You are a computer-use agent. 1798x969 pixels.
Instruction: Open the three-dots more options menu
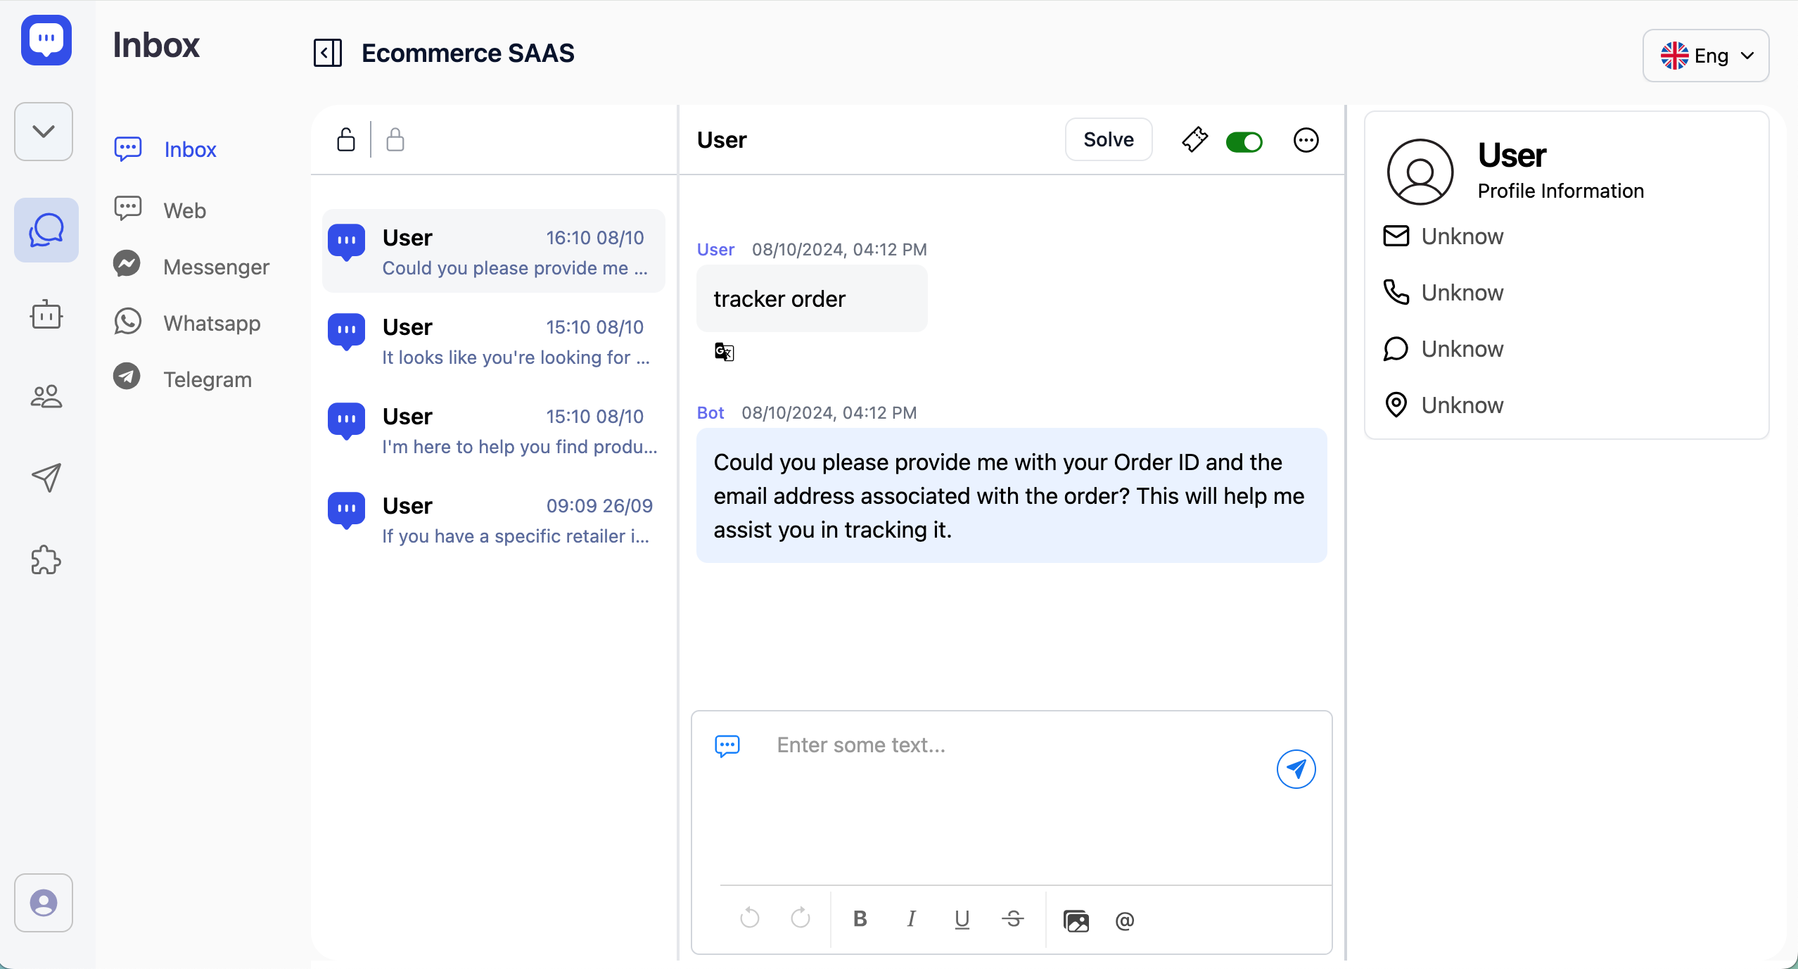(1306, 140)
